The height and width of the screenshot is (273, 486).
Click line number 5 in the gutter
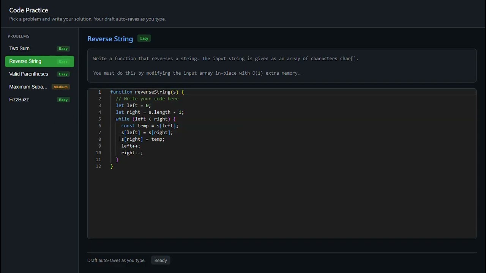click(x=100, y=119)
